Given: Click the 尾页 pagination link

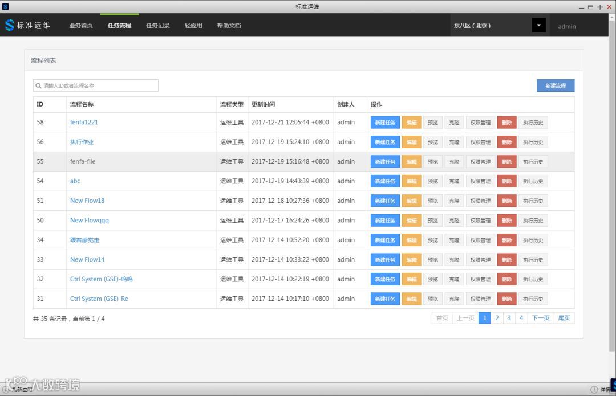Looking at the screenshot, I should (x=564, y=318).
